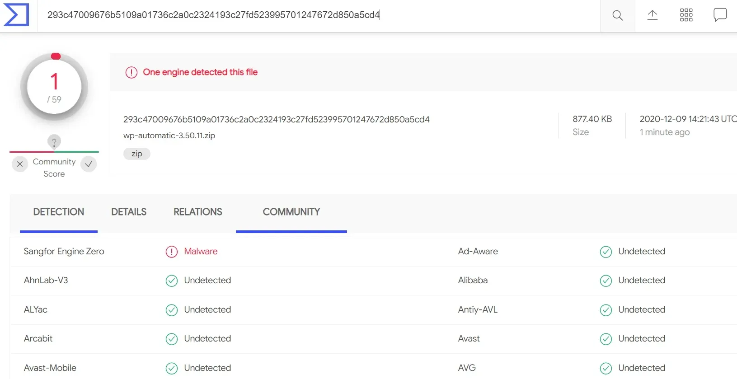Click the upload file icon
Screen dimensions: 737x379
tap(652, 15)
